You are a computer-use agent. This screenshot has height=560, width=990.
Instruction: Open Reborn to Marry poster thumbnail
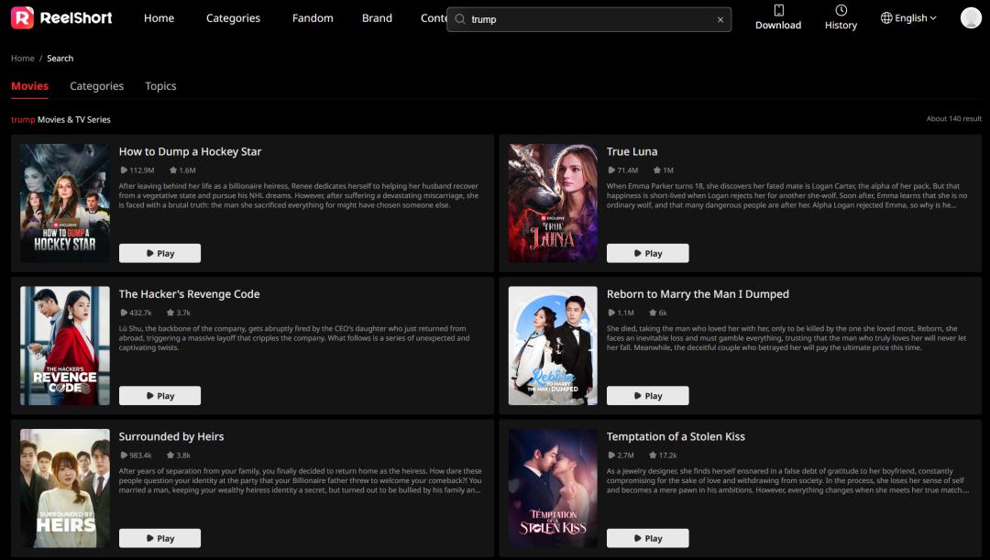point(553,346)
